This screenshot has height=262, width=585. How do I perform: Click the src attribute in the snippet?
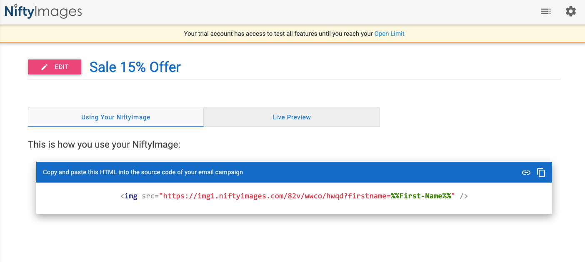point(148,196)
